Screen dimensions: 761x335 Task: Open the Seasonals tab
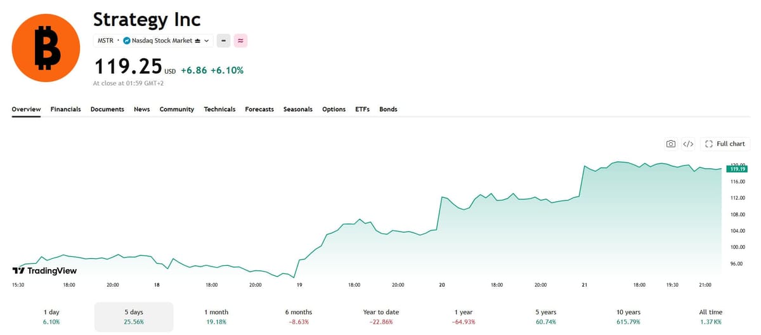[298, 109]
